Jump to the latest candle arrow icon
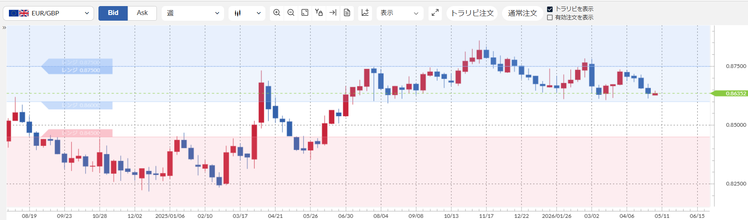The height and width of the screenshot is (220, 748). click(333, 13)
